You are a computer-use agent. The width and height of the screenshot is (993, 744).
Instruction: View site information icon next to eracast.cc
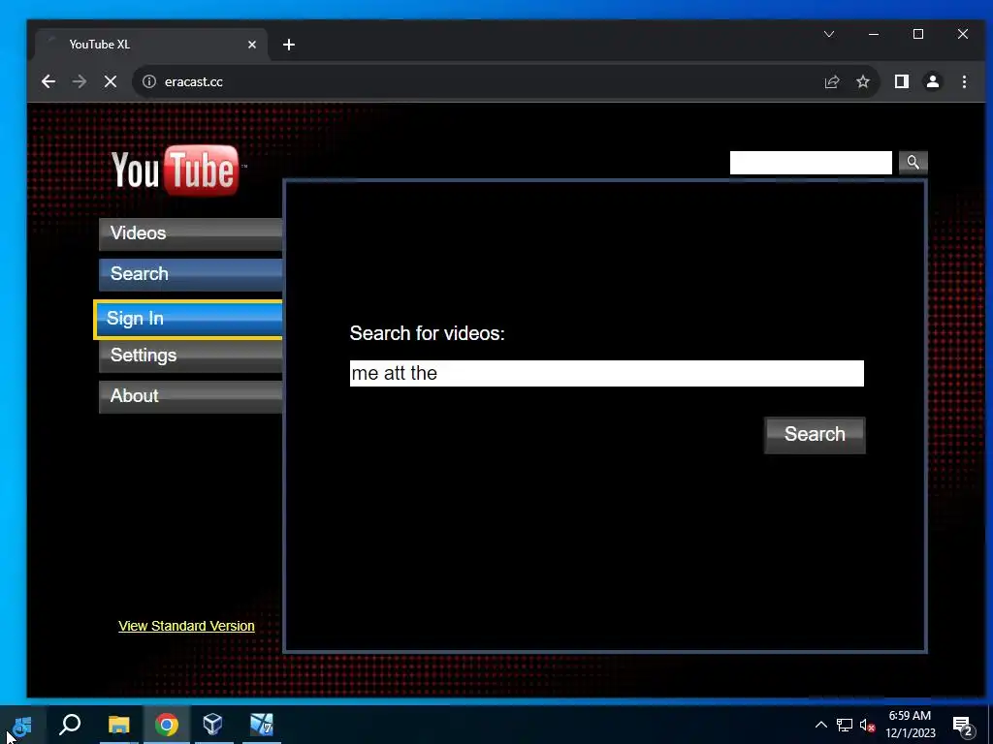click(x=148, y=81)
